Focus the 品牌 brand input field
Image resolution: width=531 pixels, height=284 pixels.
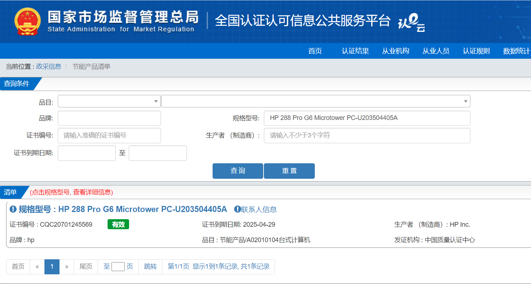(x=109, y=118)
